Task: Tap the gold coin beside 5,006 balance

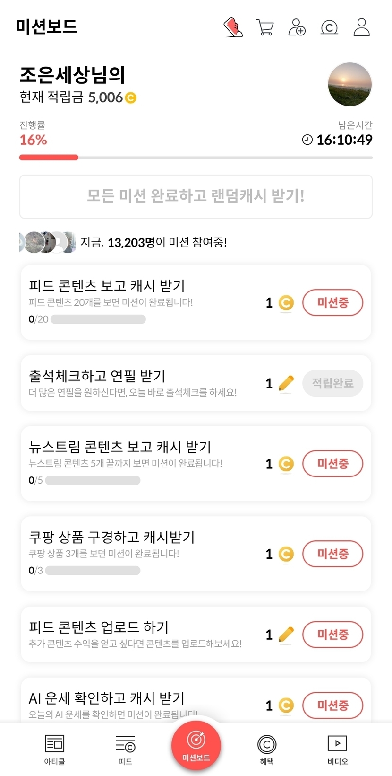Action: [x=130, y=98]
